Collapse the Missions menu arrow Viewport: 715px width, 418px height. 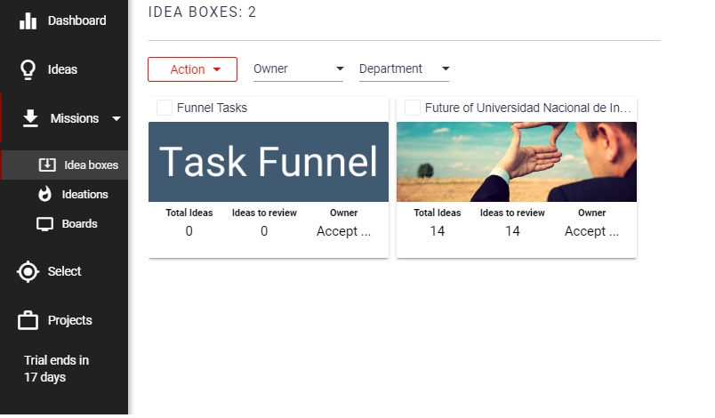click(116, 118)
